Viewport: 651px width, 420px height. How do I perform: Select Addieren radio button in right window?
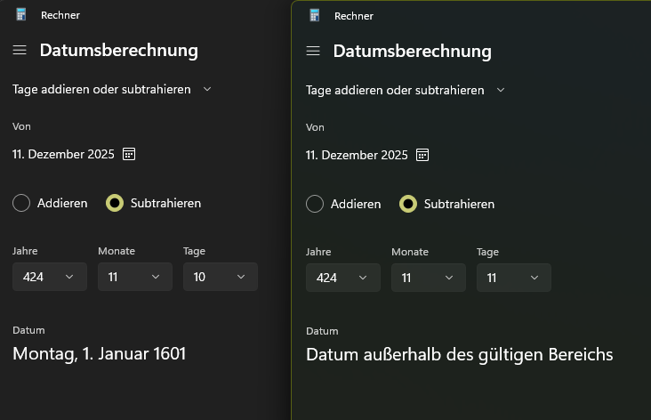pos(315,204)
